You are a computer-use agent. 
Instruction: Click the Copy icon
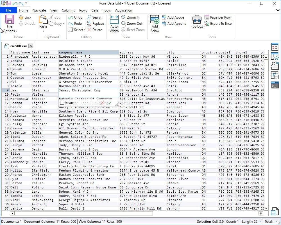click(x=51, y=24)
